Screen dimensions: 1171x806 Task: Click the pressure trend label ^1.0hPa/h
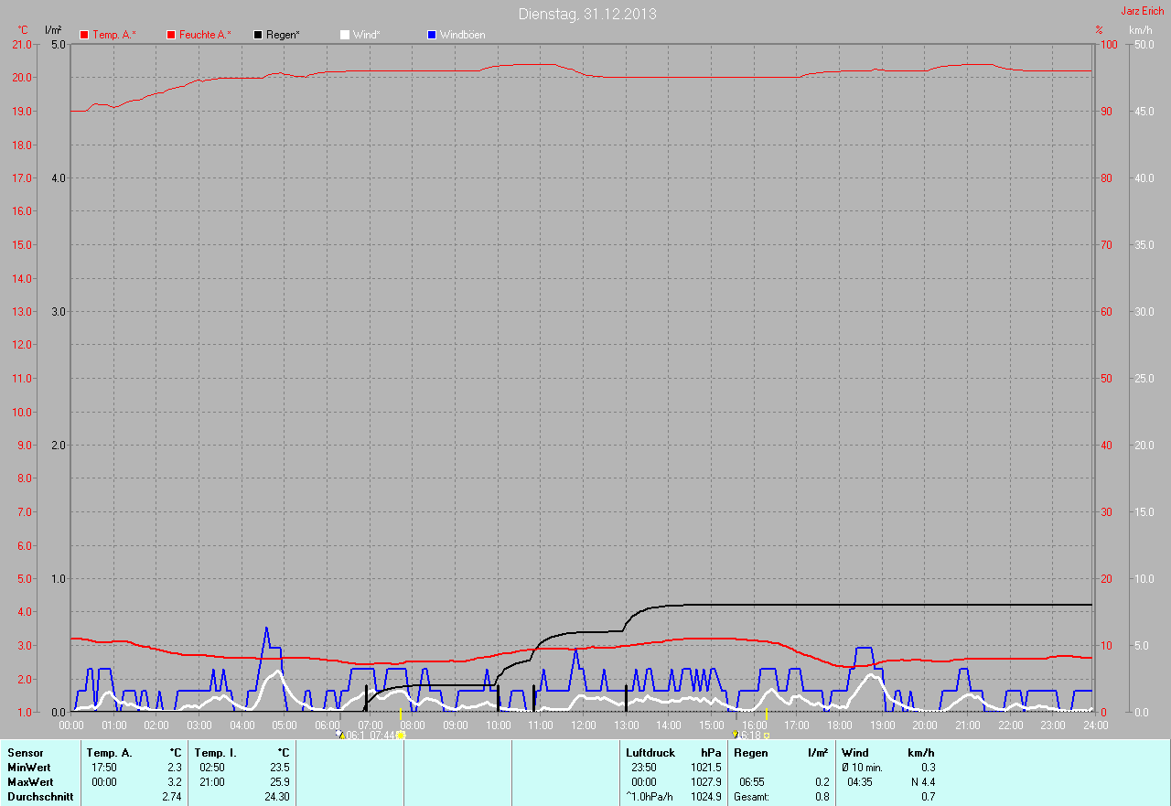tap(650, 797)
